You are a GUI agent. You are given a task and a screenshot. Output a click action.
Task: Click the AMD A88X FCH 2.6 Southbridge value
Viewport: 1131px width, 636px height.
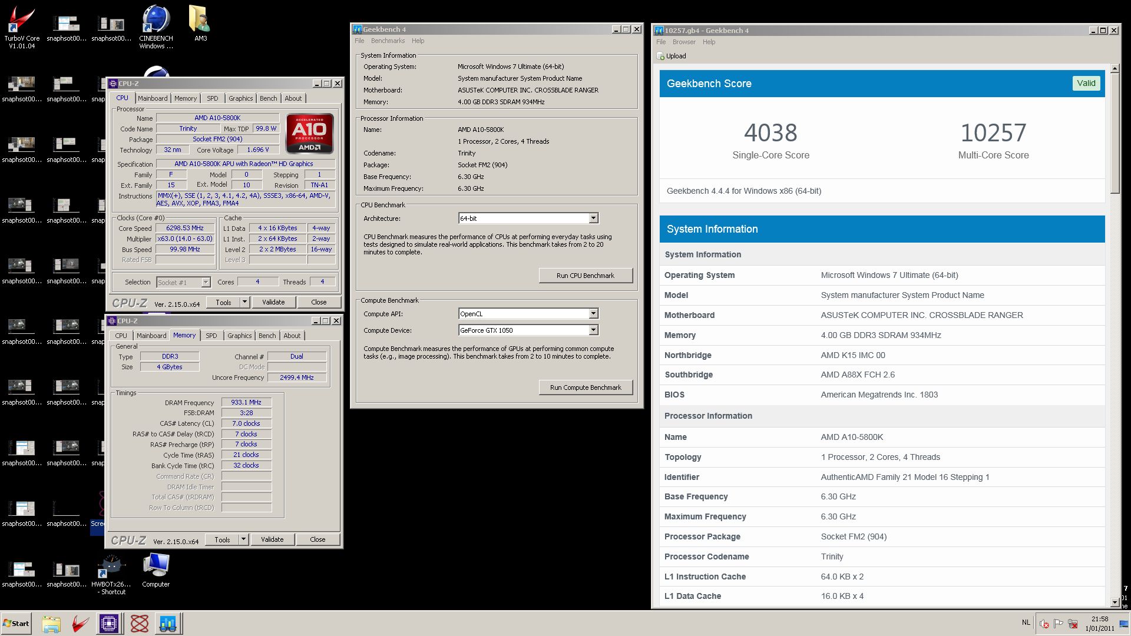point(858,375)
